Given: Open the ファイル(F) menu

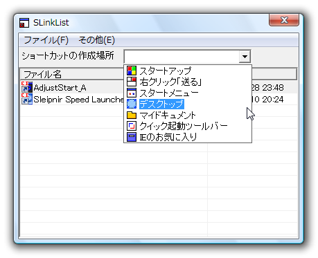Looking at the screenshot, I should pos(46,40).
